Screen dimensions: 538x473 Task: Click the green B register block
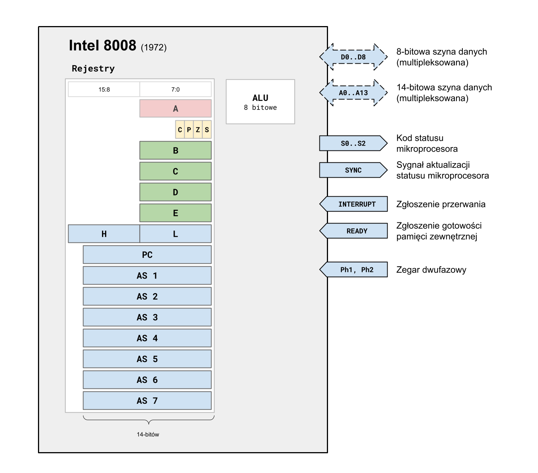pos(175,150)
